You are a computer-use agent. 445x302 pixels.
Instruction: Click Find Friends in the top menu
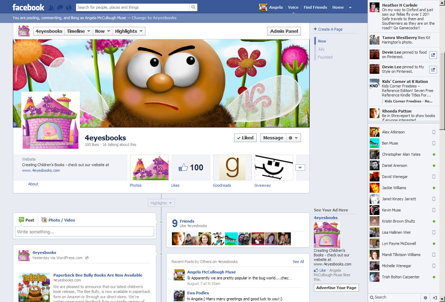(x=315, y=7)
